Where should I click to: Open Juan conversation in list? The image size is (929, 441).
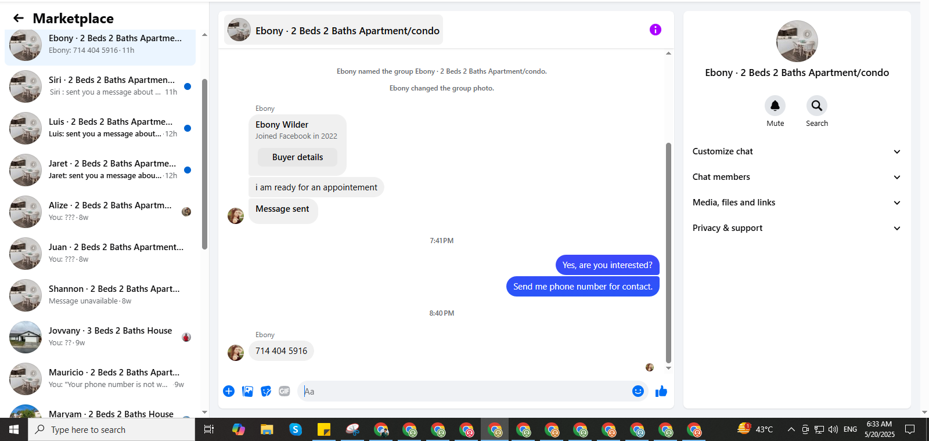pos(100,254)
